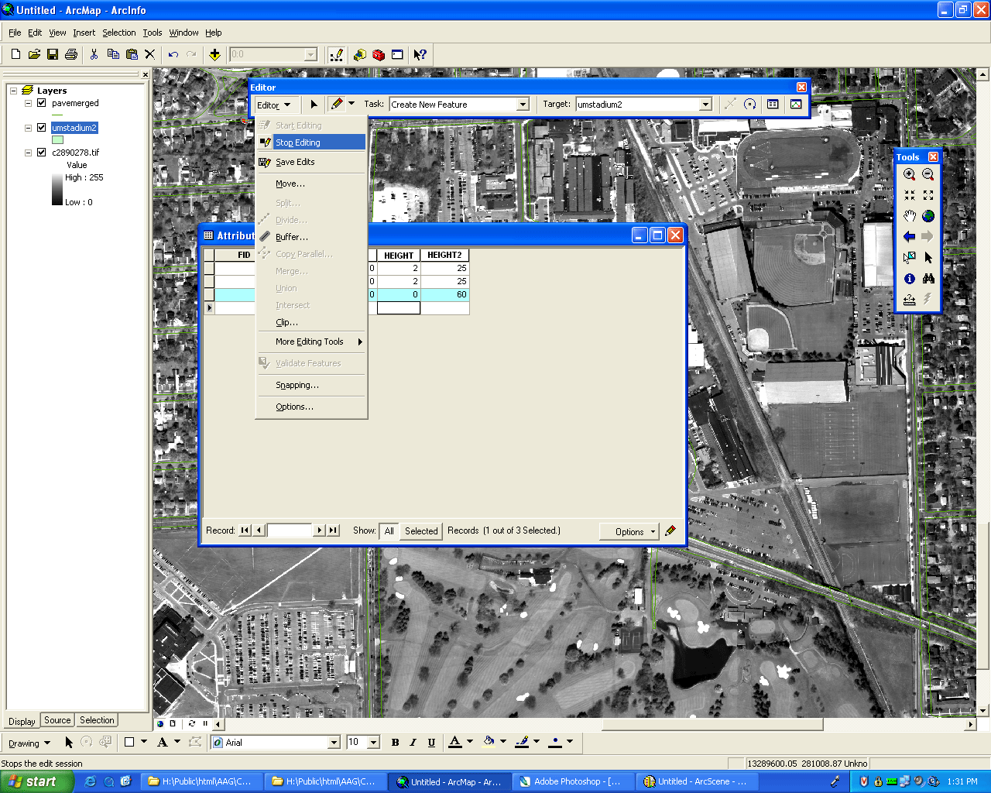Select the Identify info tool
991x793 pixels.
[909, 279]
